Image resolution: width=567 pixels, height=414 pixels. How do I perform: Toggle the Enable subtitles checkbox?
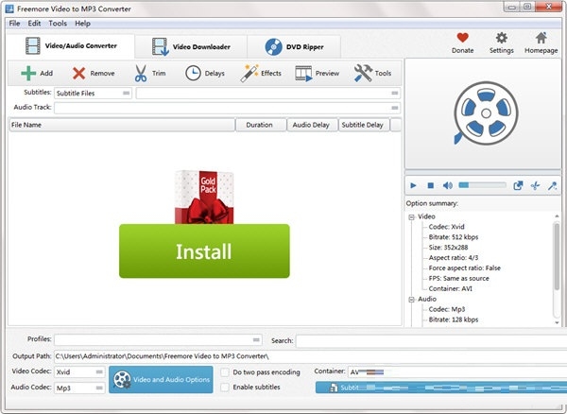click(x=224, y=388)
